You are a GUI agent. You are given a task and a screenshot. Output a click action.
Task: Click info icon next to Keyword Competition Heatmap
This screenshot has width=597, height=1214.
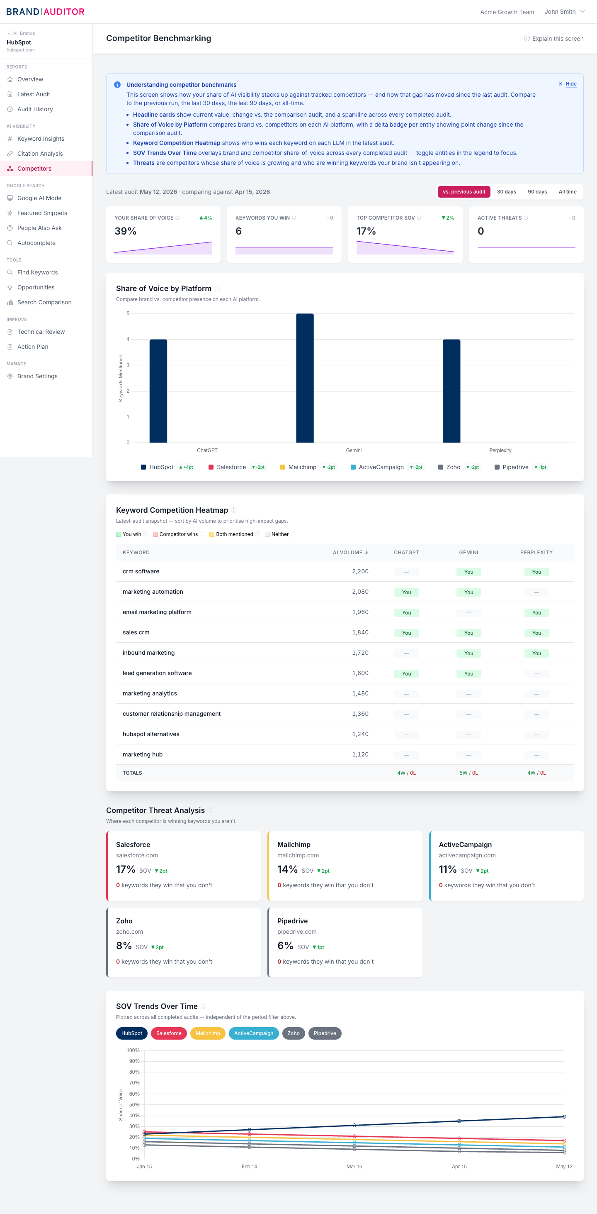[234, 510]
